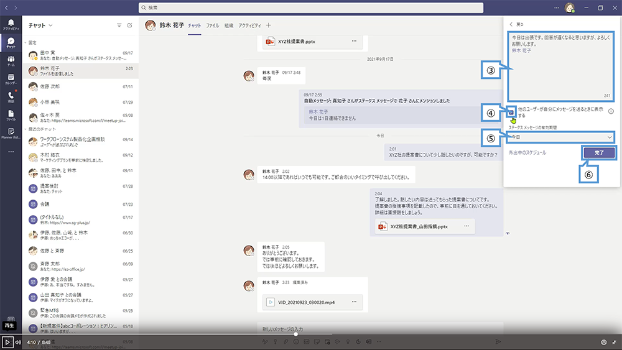
Task: Open the 山田 真知子 との会議 chat
Action: pyautogui.click(x=81, y=297)
